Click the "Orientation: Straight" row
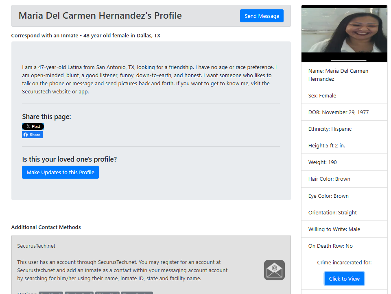The width and height of the screenshot is (391, 294). [x=344, y=213]
